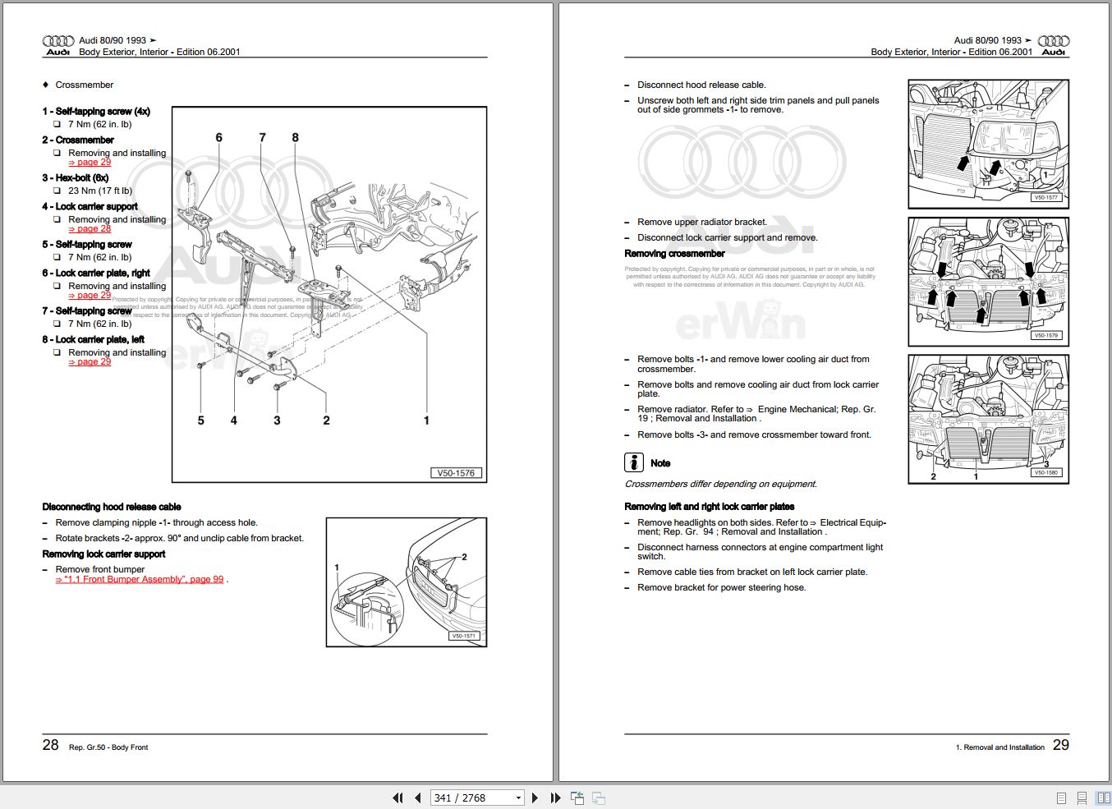Click the V50-1580 radiator illustration
Viewport: 1112px width, 809px height.
[x=989, y=419]
